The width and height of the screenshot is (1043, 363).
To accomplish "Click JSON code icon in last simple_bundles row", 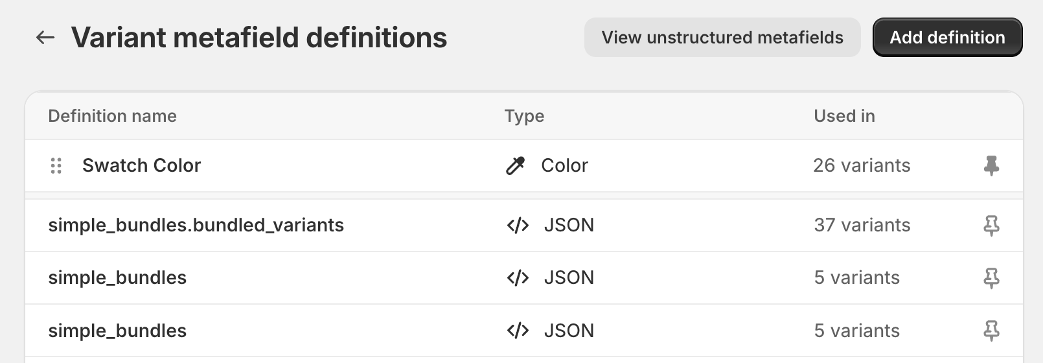I will click(518, 331).
